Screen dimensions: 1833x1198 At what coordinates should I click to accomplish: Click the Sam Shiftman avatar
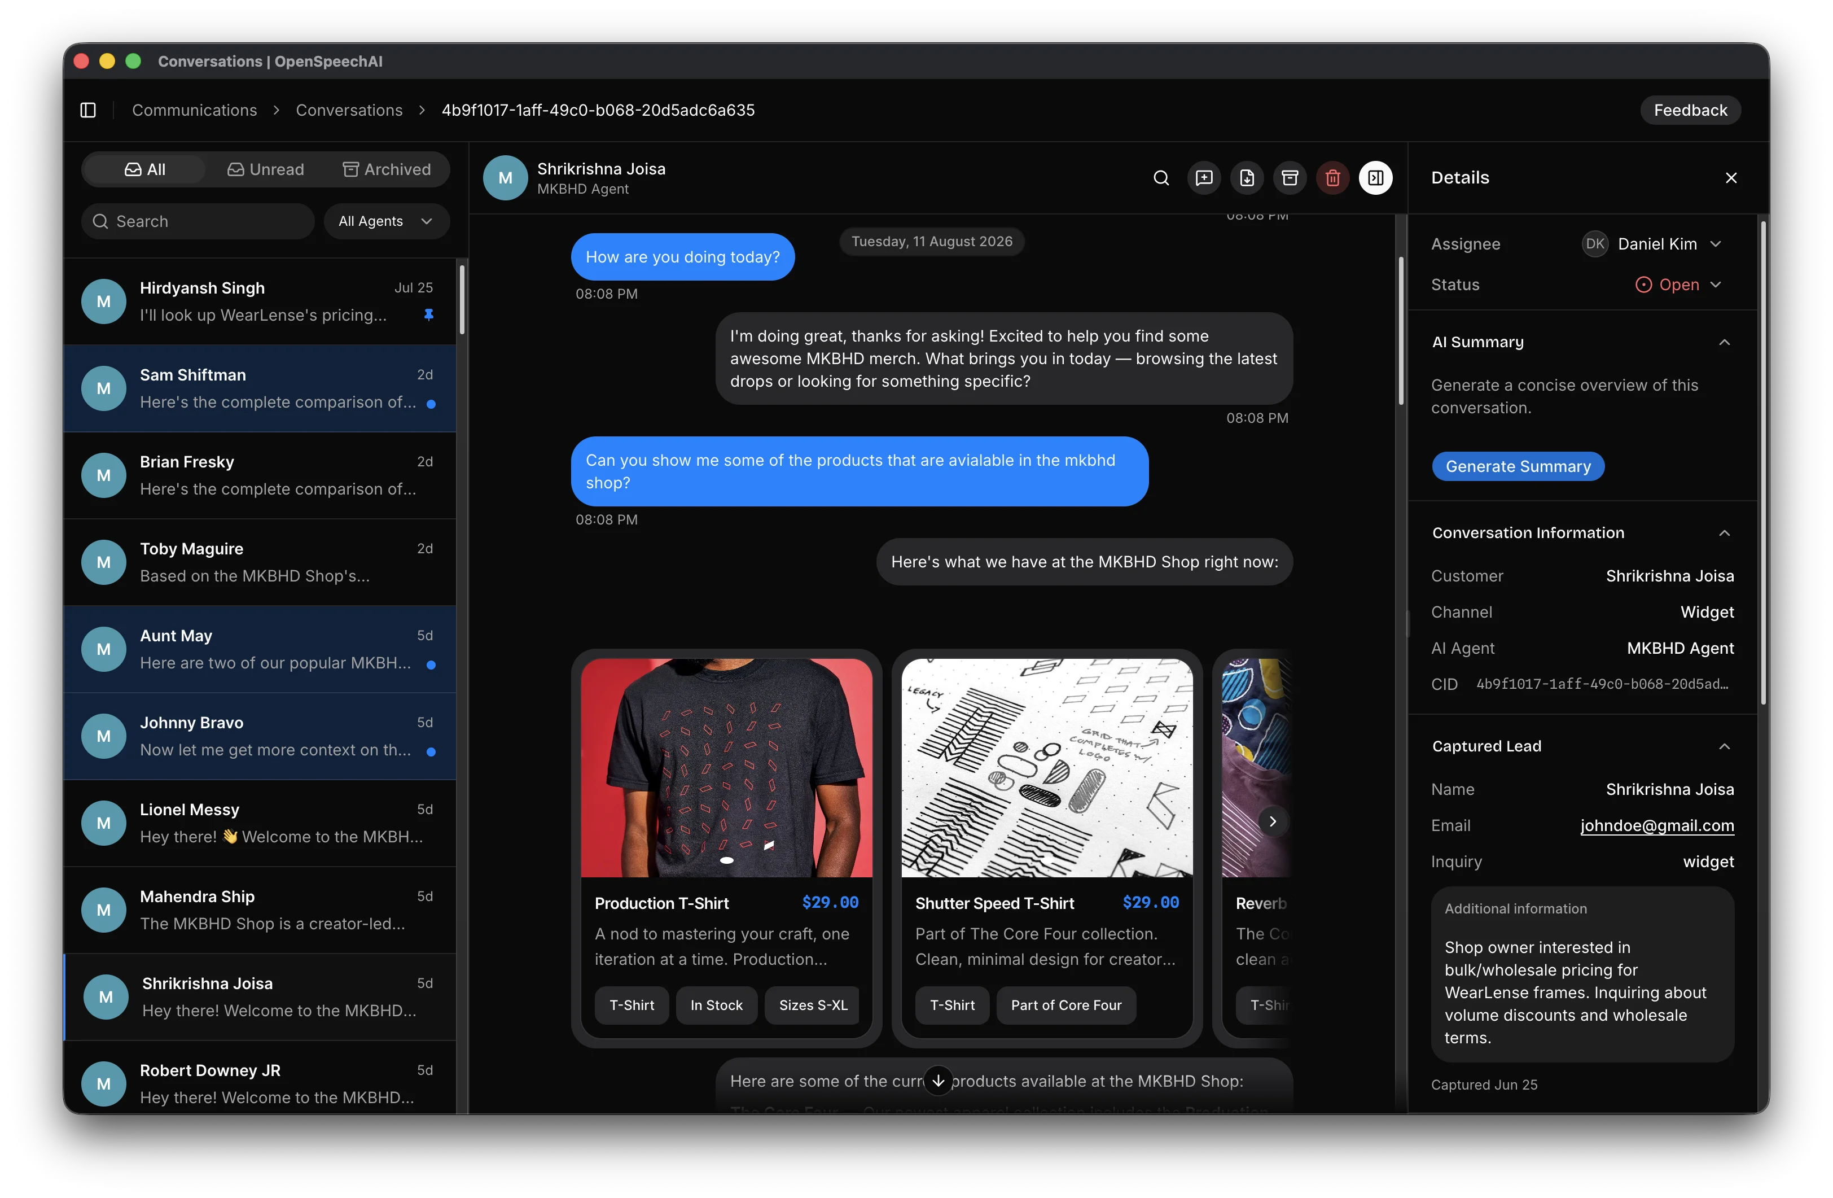[x=104, y=388]
